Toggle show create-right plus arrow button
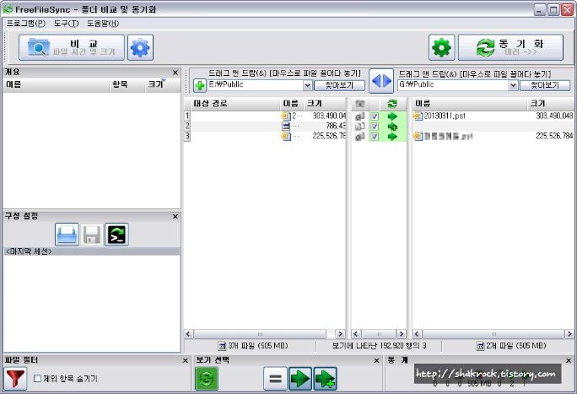Image resolution: width=577 pixels, height=394 pixels. tap(325, 379)
